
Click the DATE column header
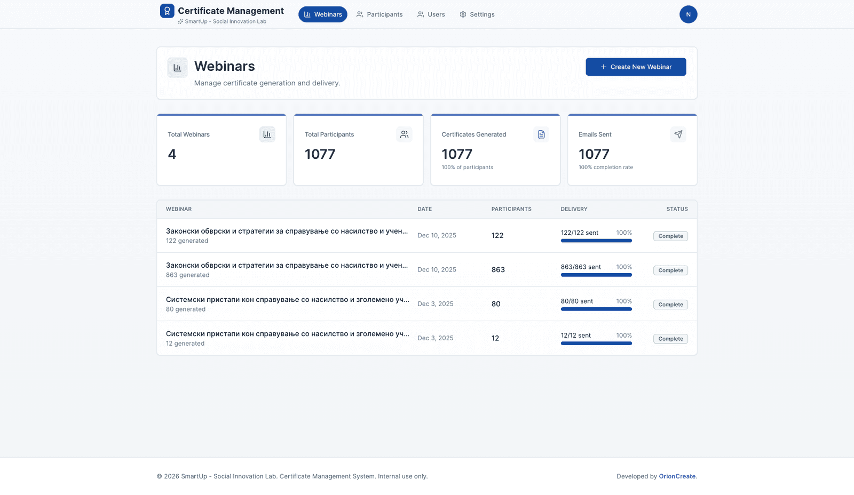coord(425,209)
